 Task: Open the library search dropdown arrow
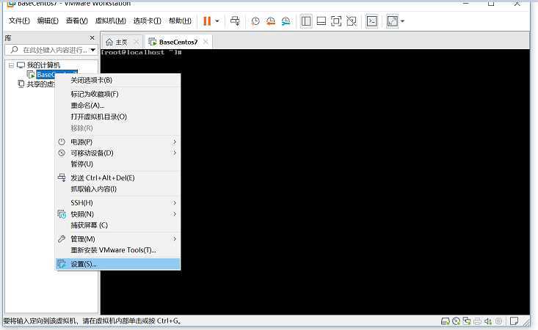[92, 50]
